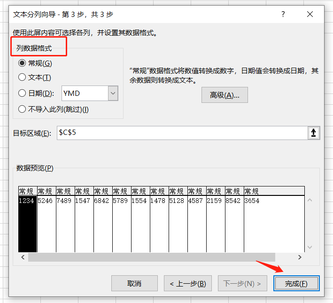Screen dimensions: 333x303
Task: Click the range collapse arrow icon
Action: (313, 133)
